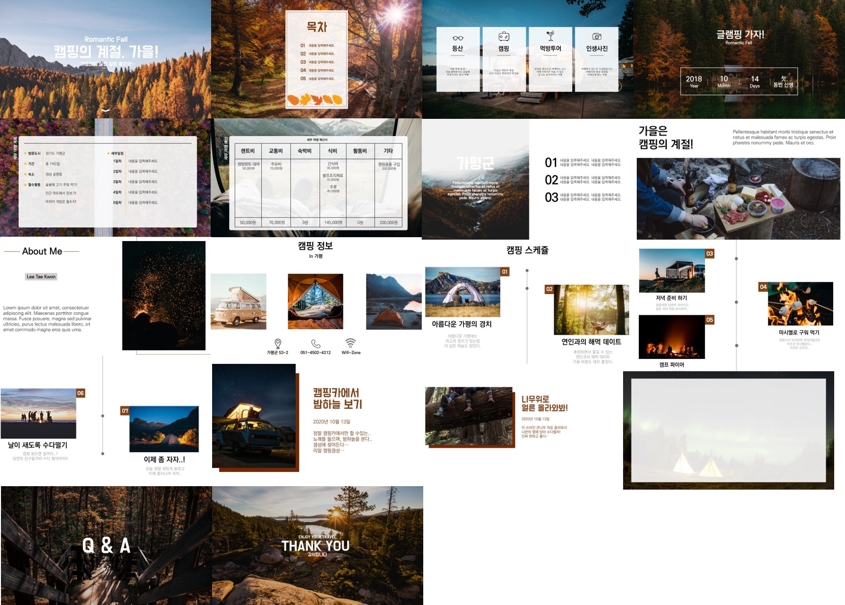Click the 이제 좀 자자..! caption
The height and width of the screenshot is (605, 845).
164,460
